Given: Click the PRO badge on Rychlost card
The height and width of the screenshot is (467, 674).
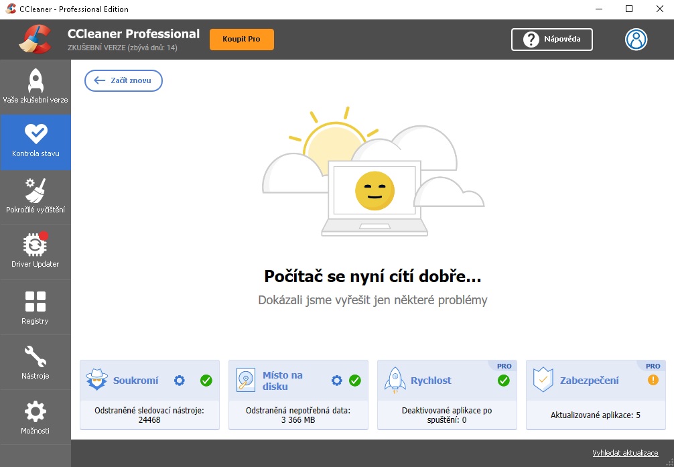Looking at the screenshot, I should pos(504,366).
